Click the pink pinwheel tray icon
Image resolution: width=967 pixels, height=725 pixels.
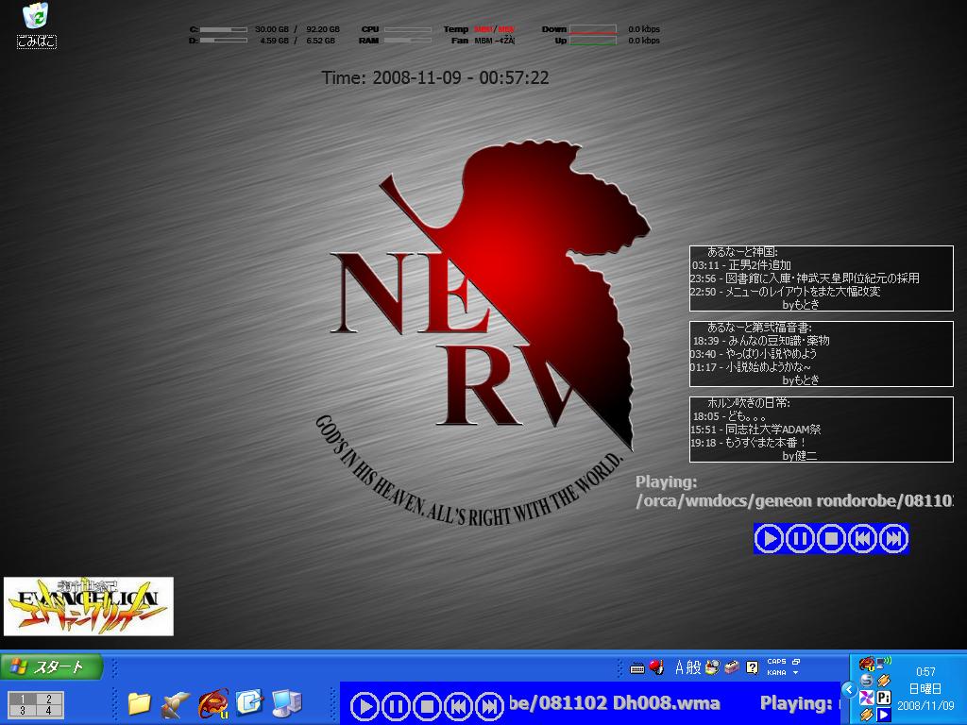(867, 698)
